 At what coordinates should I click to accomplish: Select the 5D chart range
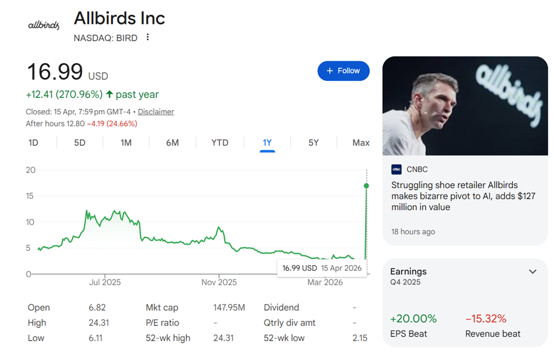(x=80, y=143)
